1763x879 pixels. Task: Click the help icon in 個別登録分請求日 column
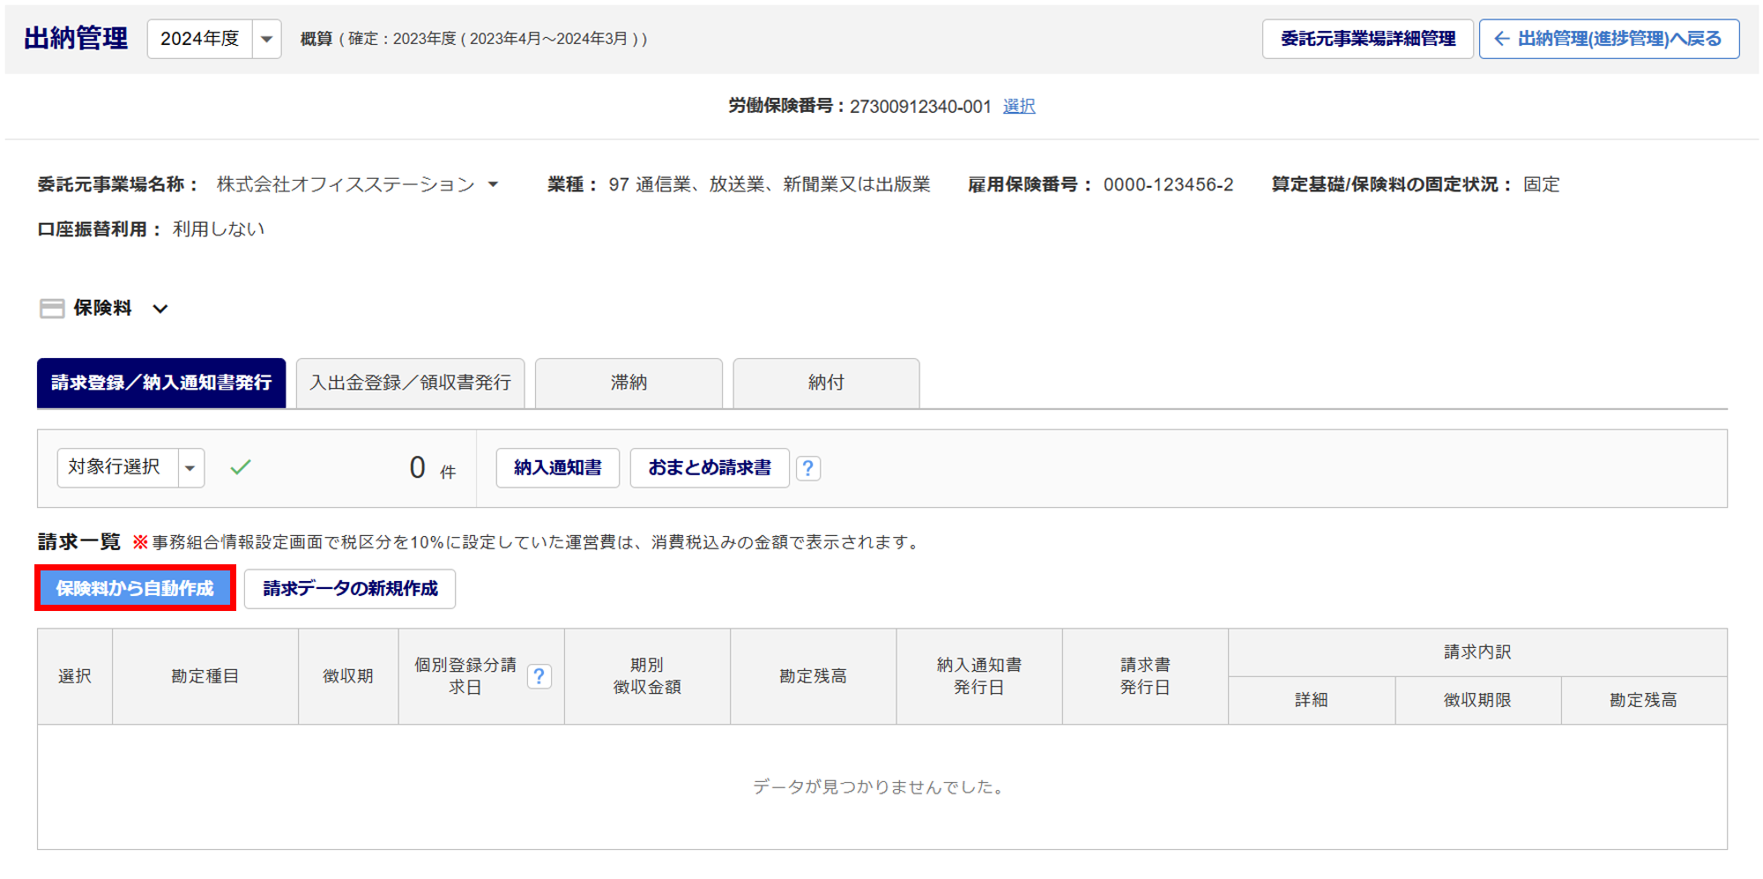pos(539,676)
